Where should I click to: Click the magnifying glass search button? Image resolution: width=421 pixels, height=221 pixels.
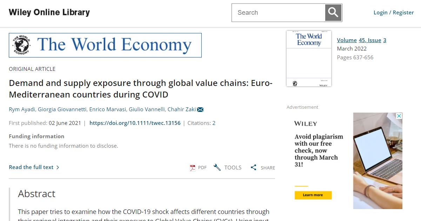pos(333,13)
